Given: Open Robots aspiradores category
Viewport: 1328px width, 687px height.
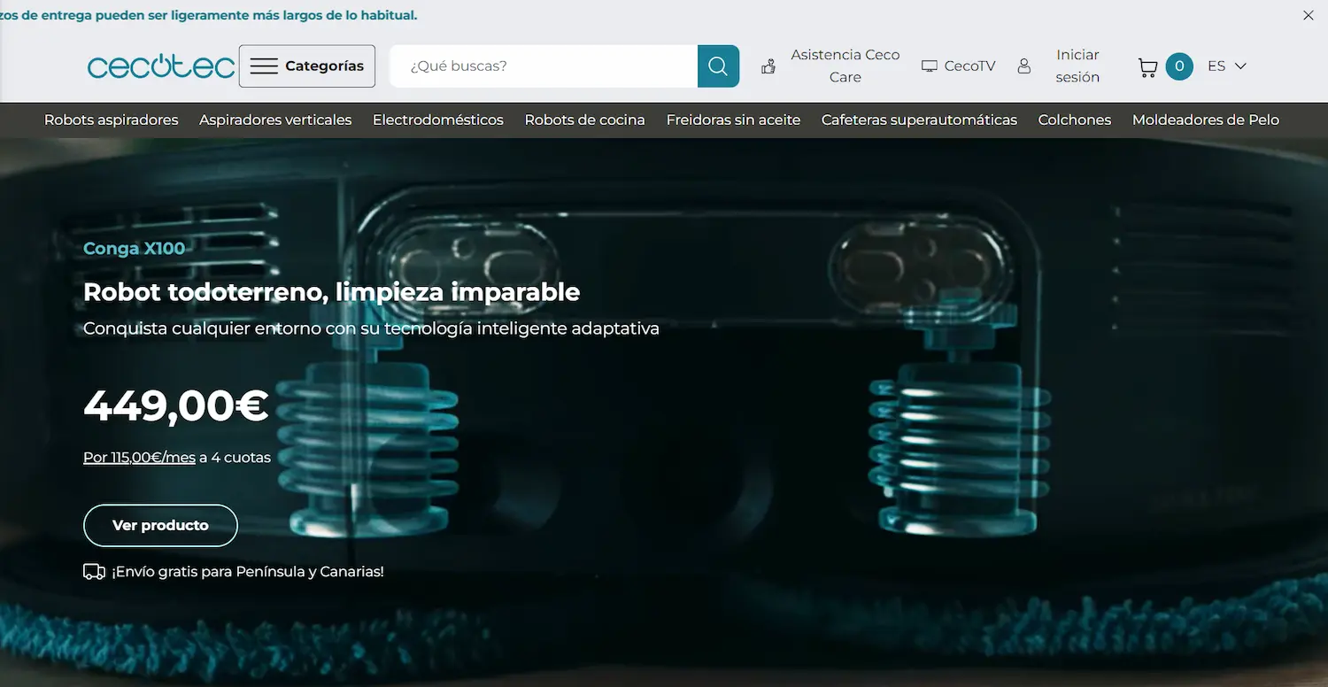Looking at the screenshot, I should [112, 120].
